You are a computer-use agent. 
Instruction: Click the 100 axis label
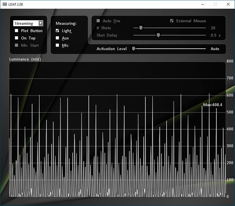click(230, 180)
